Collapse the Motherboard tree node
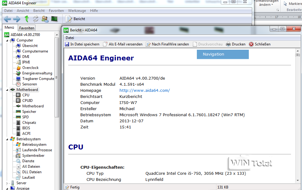 [x=7, y=90]
